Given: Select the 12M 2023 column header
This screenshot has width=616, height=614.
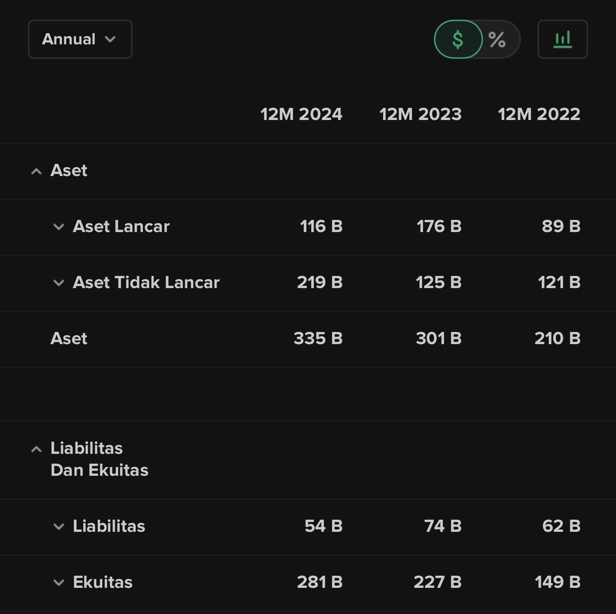Looking at the screenshot, I should coord(420,114).
